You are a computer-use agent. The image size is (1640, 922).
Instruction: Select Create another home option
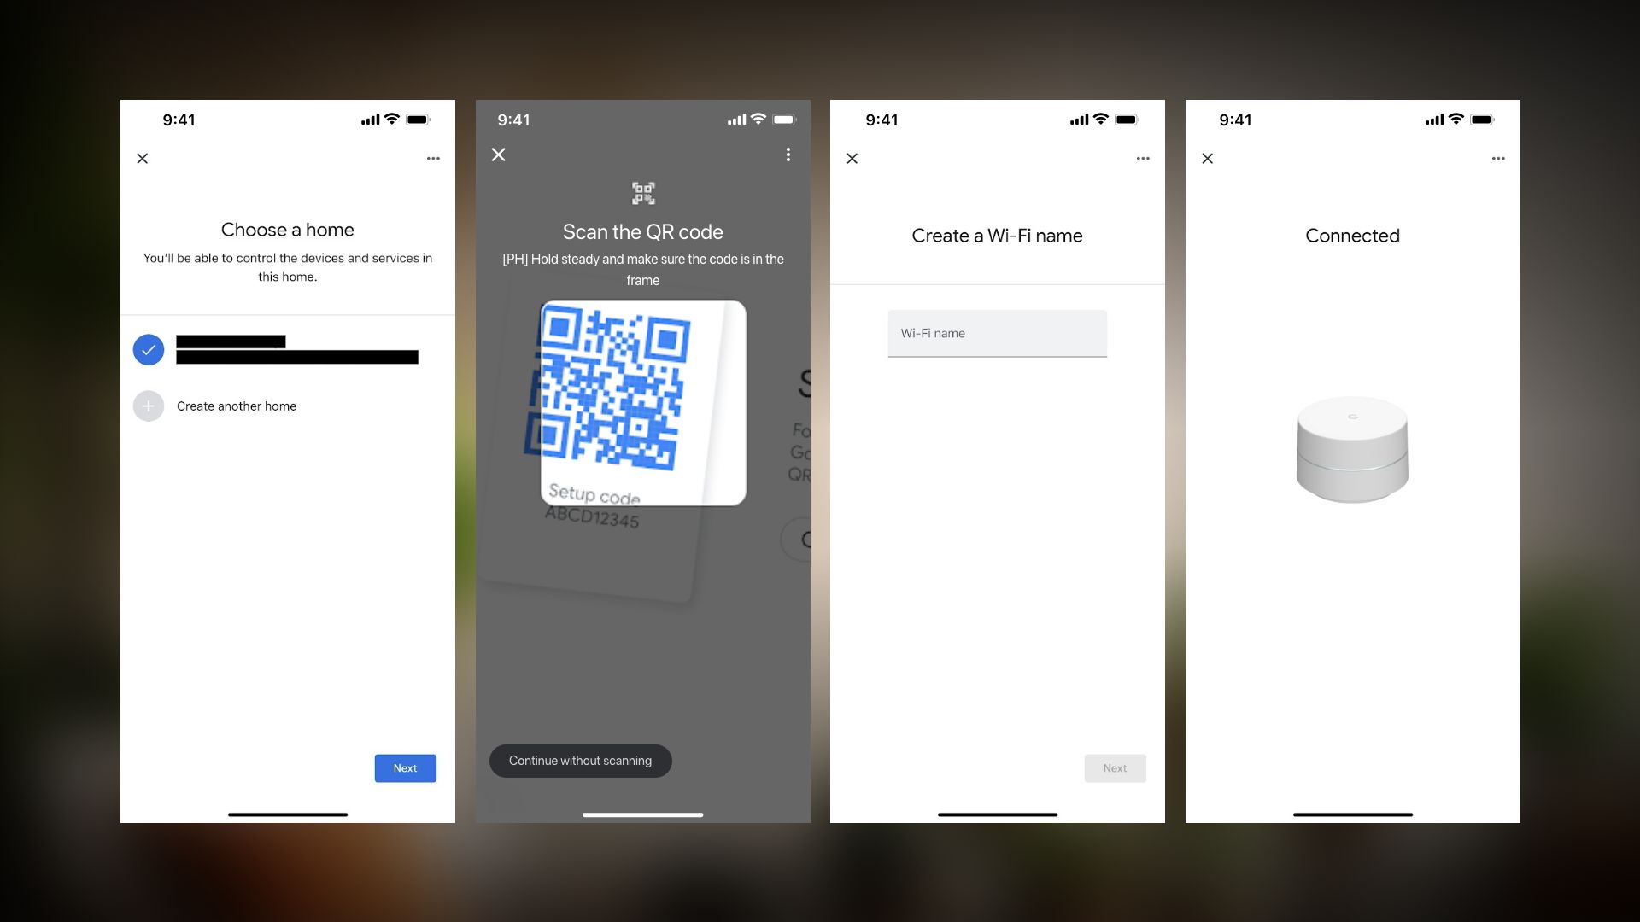click(237, 406)
